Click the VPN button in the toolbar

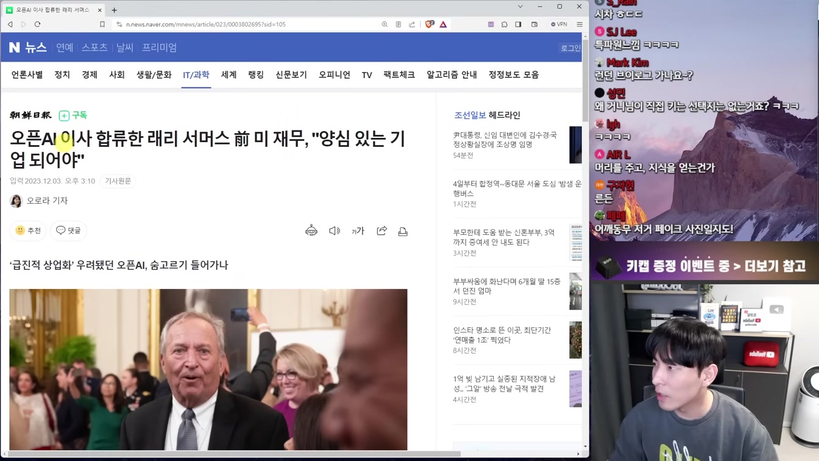pyautogui.click(x=559, y=24)
